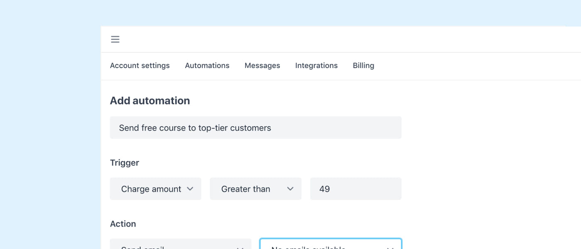Switch to the Automations tab
The width and height of the screenshot is (581, 249).
pos(207,66)
